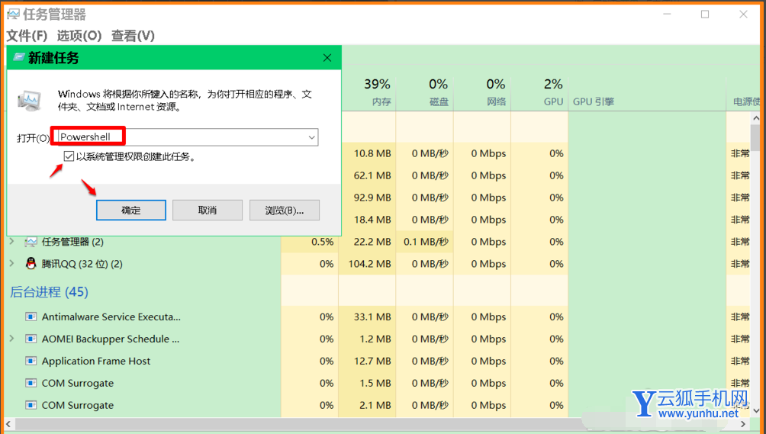Click the 浏览(B)... button

click(285, 210)
